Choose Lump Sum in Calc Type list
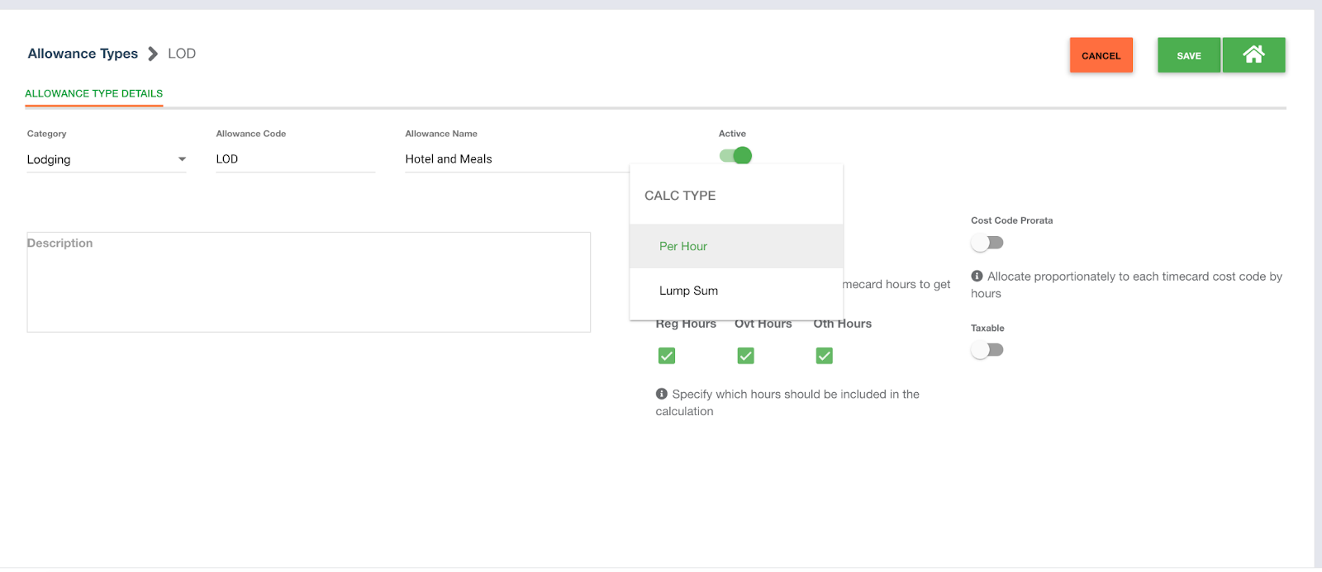This screenshot has width=1322, height=572. [736, 291]
